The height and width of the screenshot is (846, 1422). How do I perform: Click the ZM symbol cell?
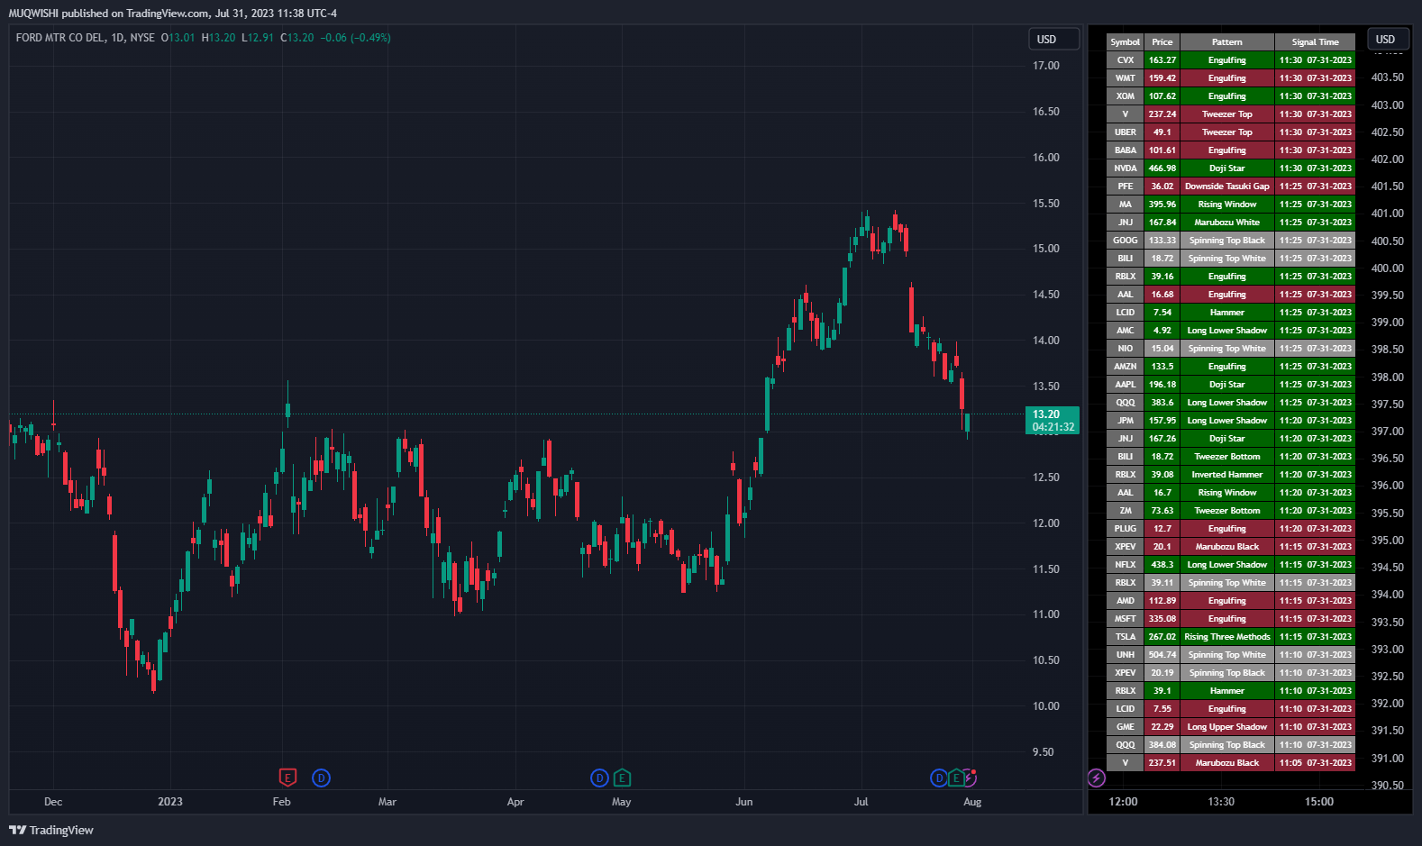[1126, 511]
